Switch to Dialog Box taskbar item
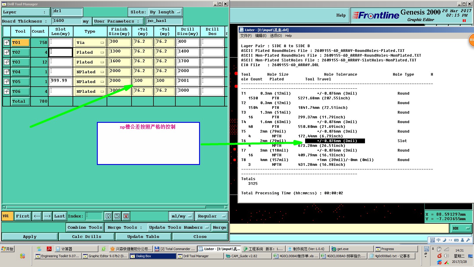 [x=153, y=256]
